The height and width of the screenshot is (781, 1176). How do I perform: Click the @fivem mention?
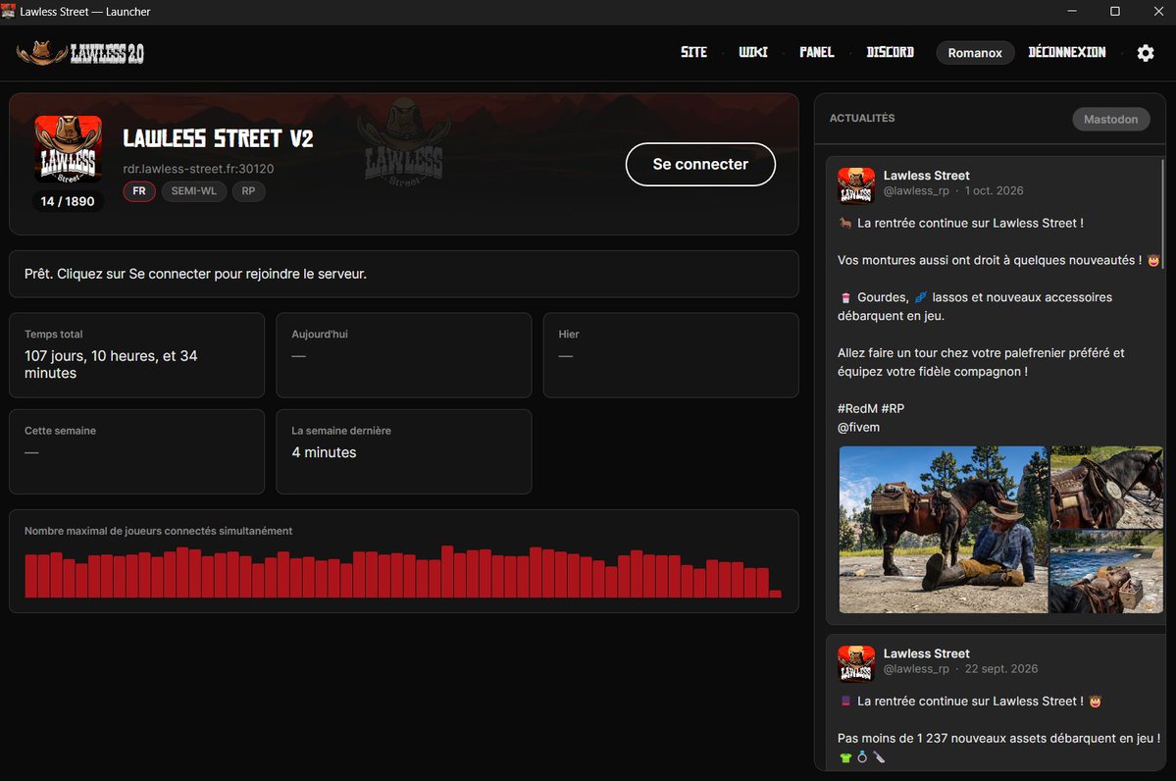(859, 428)
